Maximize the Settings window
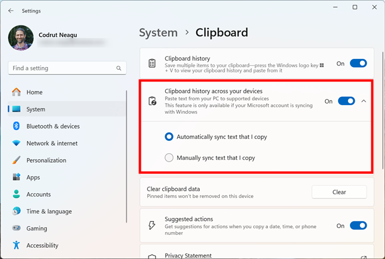Viewport: 385px width, 259px height. coord(355,7)
